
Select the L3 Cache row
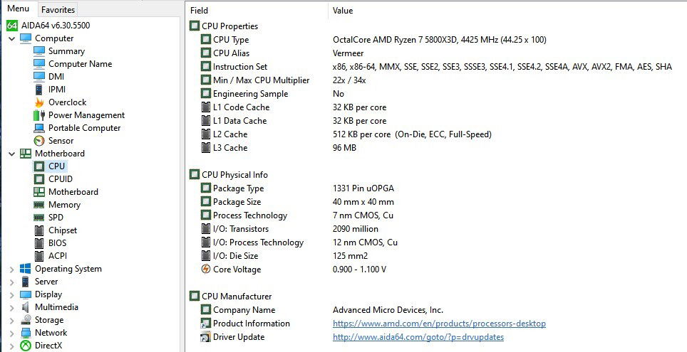[x=230, y=148]
